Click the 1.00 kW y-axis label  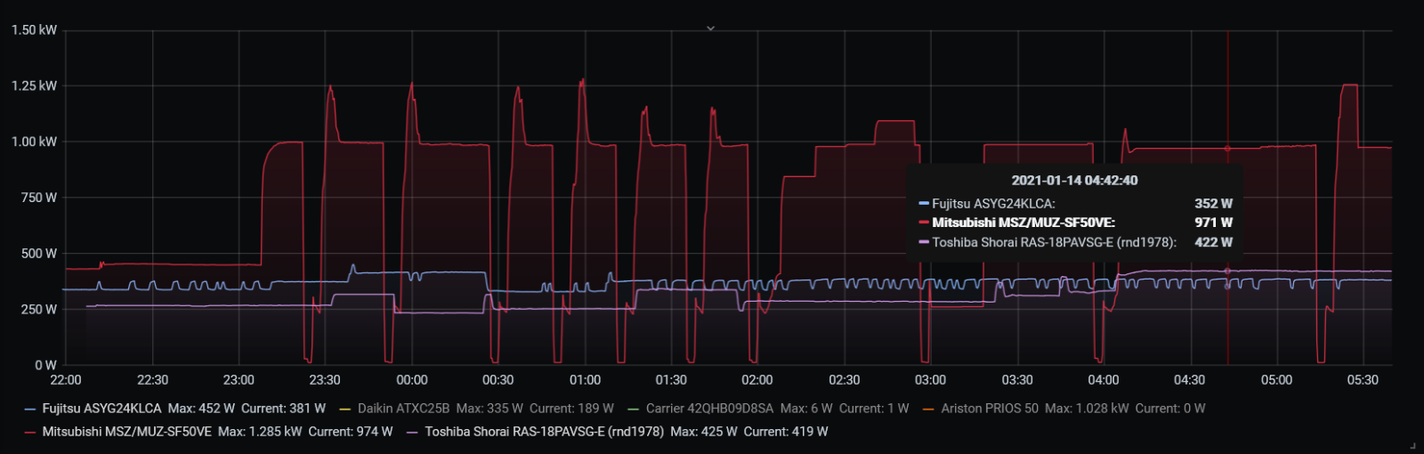coord(34,142)
